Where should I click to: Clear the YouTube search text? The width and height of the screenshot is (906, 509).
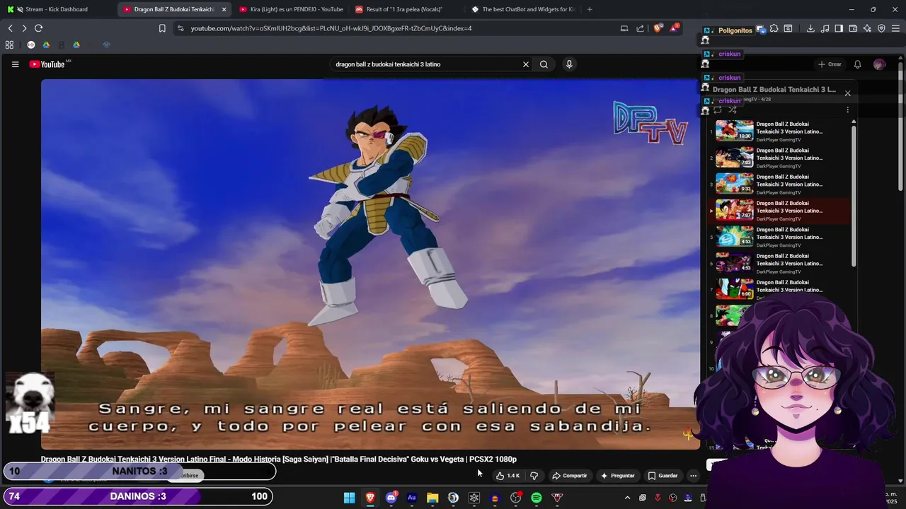(x=526, y=64)
